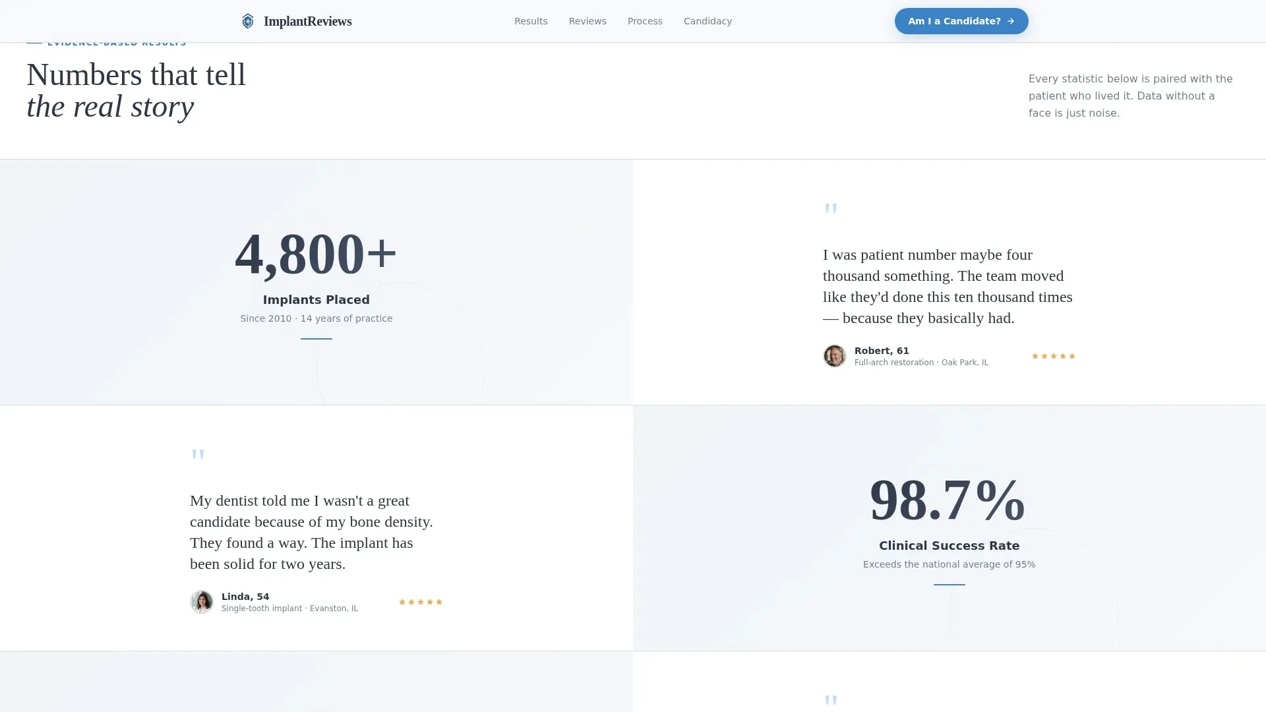
Task: Click Linda's avatar photo
Action: pyautogui.click(x=201, y=602)
